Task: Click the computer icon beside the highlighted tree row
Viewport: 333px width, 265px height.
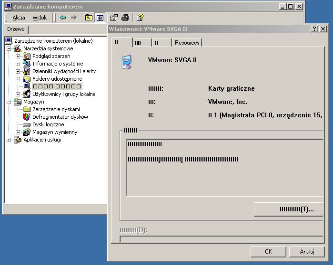Action: click(27, 86)
